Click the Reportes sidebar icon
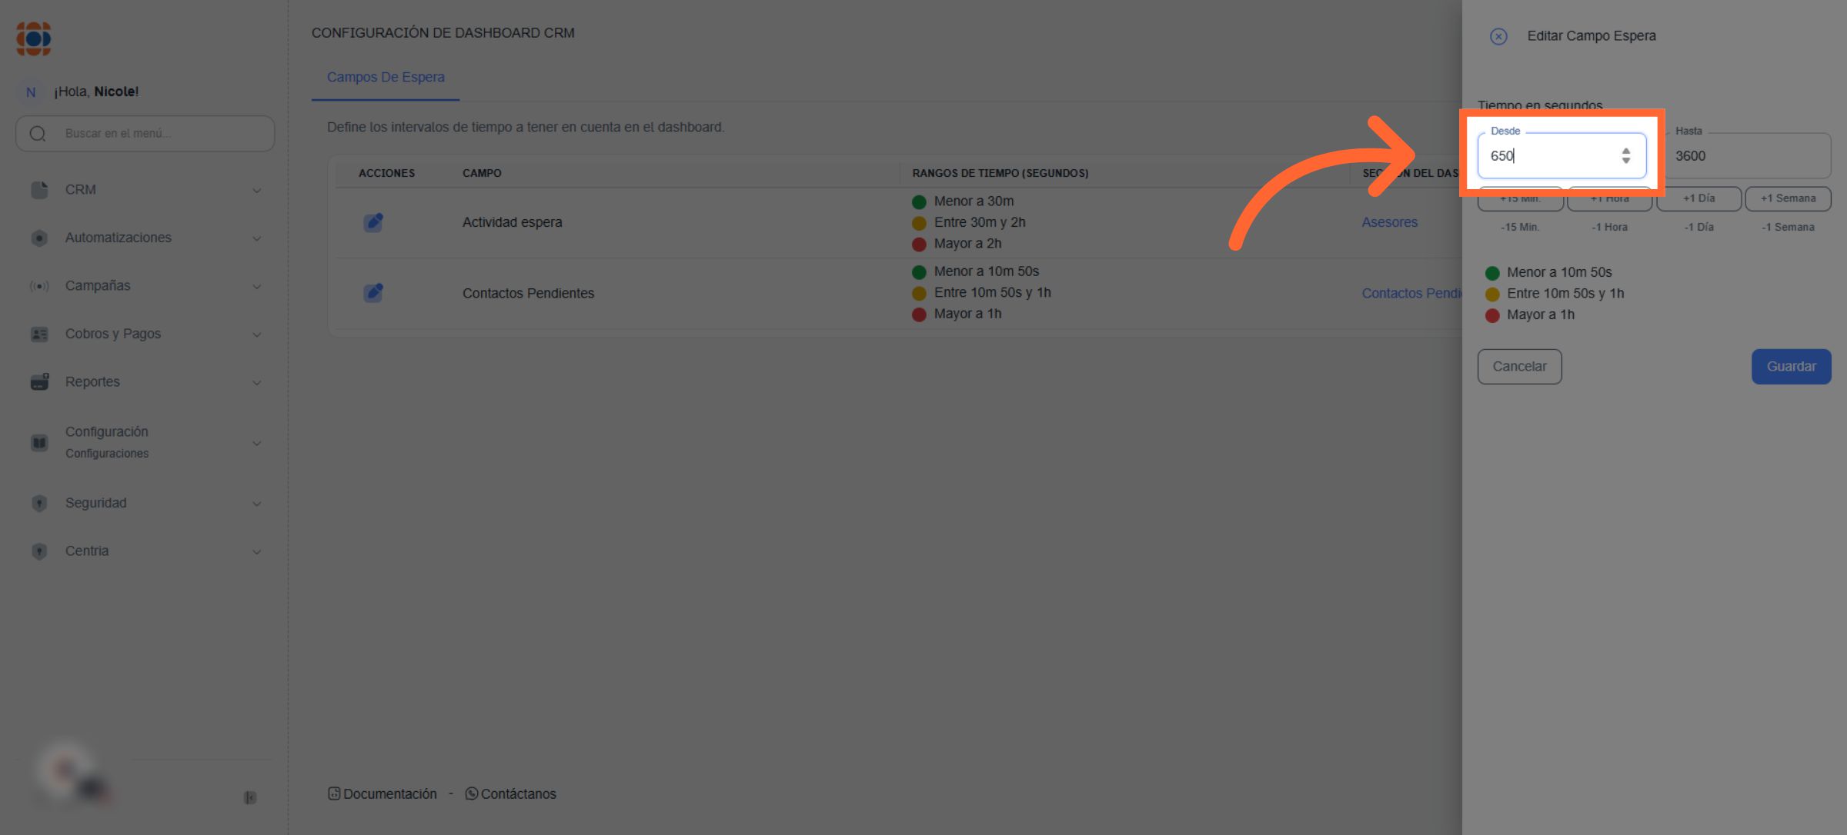 coord(39,382)
